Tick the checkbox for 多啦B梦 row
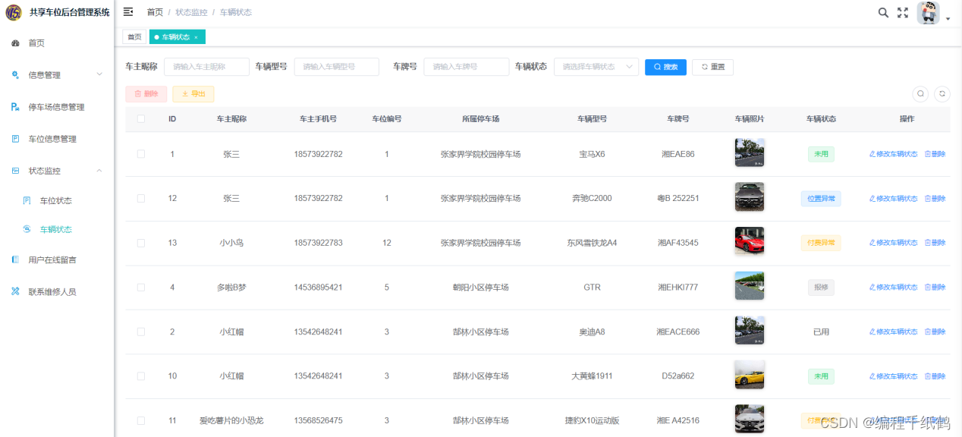The image size is (962, 437). click(x=141, y=288)
